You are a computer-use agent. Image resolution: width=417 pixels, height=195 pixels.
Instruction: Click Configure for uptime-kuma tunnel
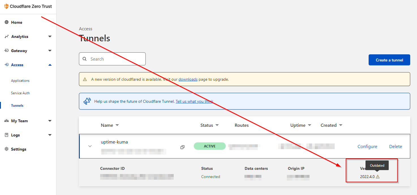367,146
